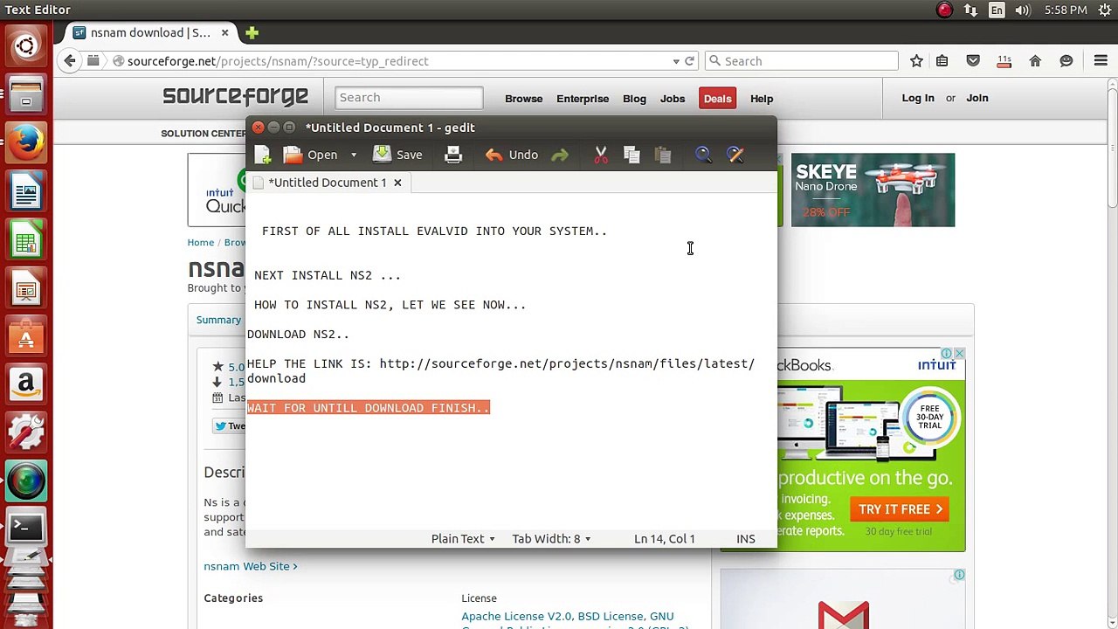1118x629 pixels.
Task: Create a new document in gedit
Action: point(263,155)
